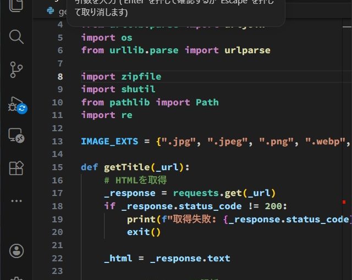Image resolution: width=352 pixels, height=280 pixels.
Task: Click the print statement on line 19
Action: (x=238, y=219)
